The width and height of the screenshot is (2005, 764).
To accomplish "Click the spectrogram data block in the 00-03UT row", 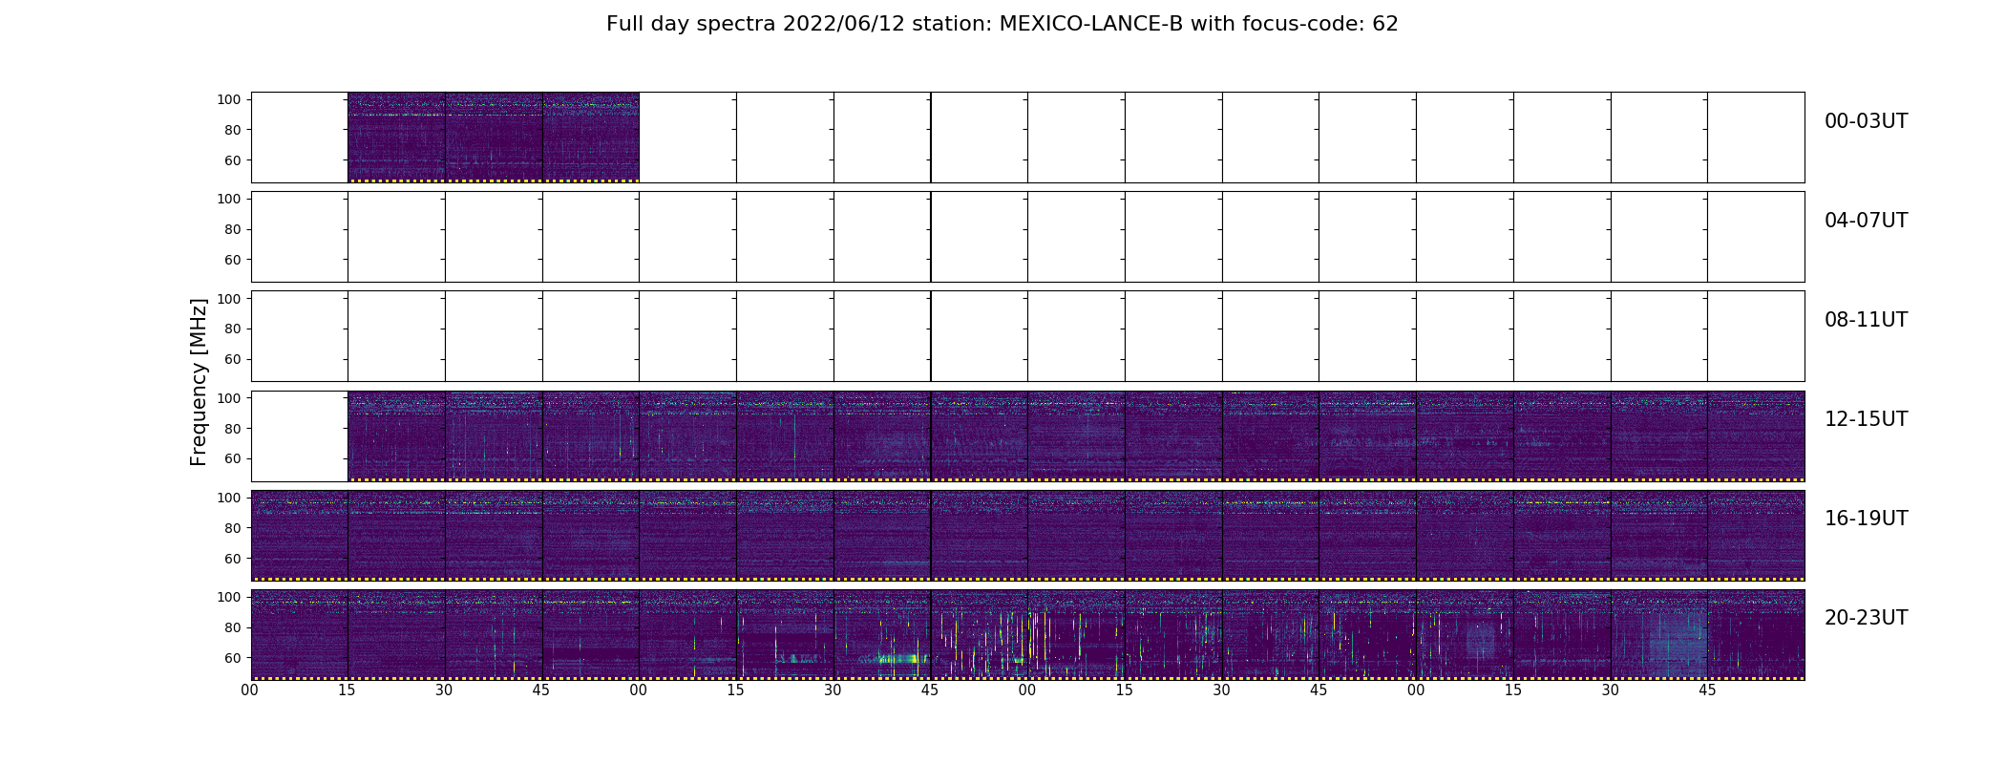I will 494,138.
